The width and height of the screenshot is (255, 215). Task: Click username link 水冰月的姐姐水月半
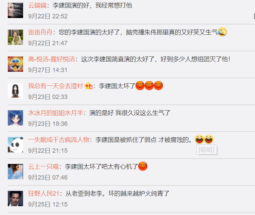tap(56, 113)
